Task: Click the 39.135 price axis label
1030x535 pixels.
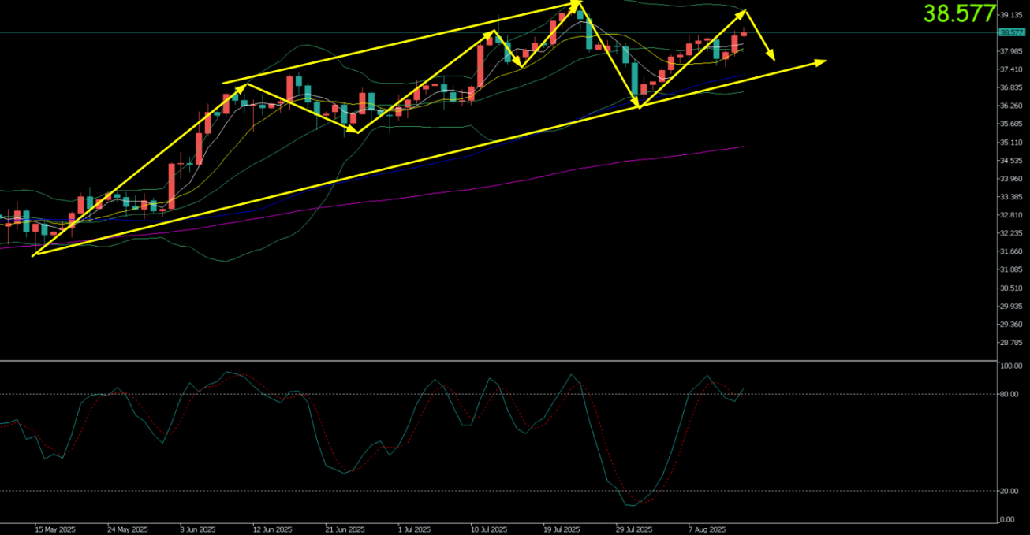Action: (1012, 15)
